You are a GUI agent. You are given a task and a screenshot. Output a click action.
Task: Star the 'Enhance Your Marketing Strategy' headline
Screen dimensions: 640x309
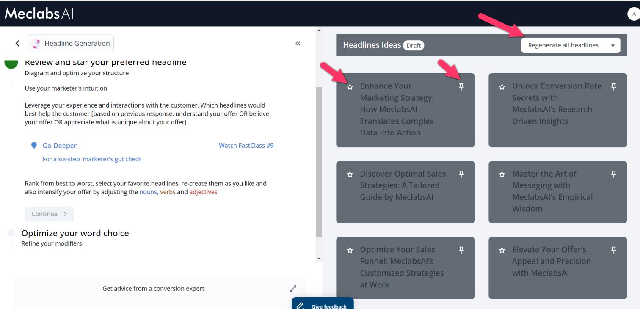click(350, 87)
